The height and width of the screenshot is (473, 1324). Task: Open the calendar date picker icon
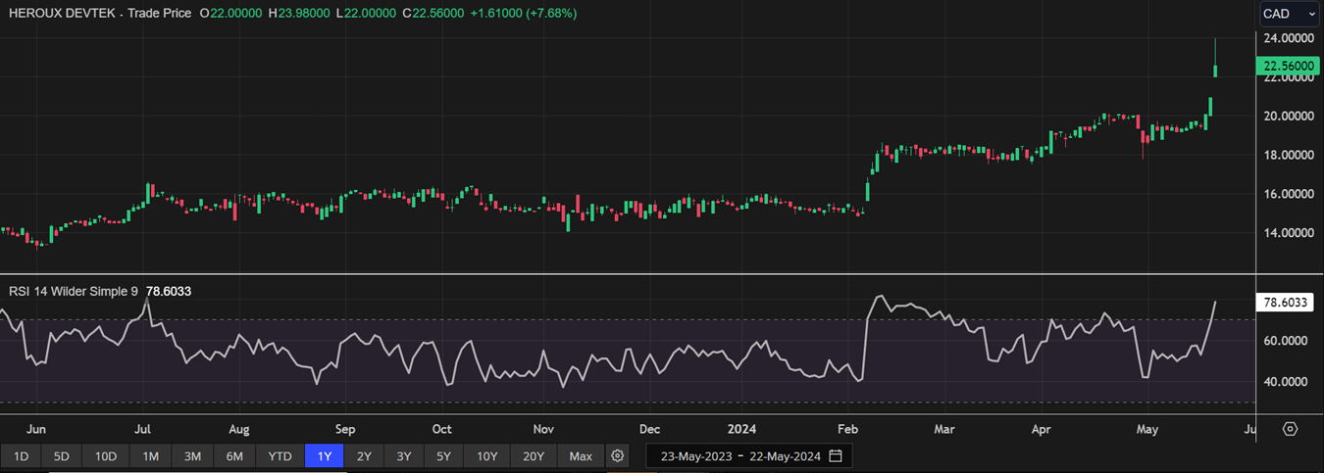(x=836, y=456)
